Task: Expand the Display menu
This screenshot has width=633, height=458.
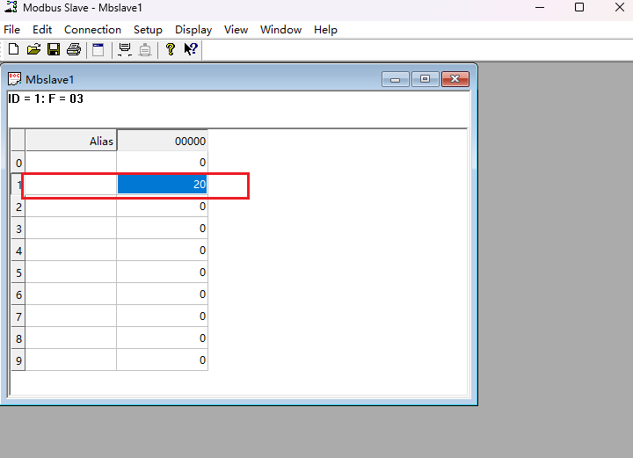Action: (x=193, y=30)
